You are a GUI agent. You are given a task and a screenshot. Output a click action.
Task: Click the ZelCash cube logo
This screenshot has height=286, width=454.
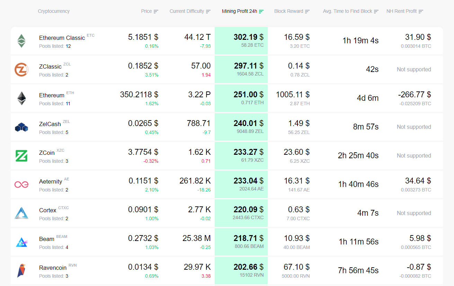tap(21, 127)
